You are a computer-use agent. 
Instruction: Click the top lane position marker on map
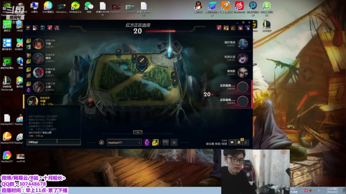click(119, 53)
